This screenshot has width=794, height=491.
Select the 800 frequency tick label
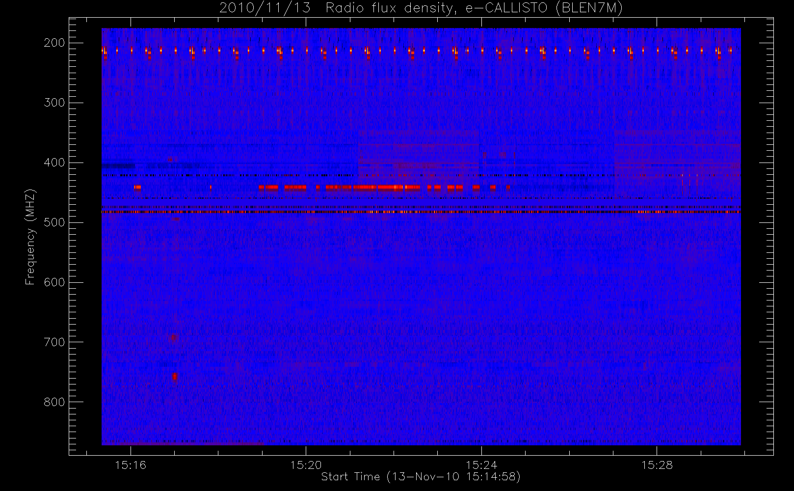pos(54,402)
